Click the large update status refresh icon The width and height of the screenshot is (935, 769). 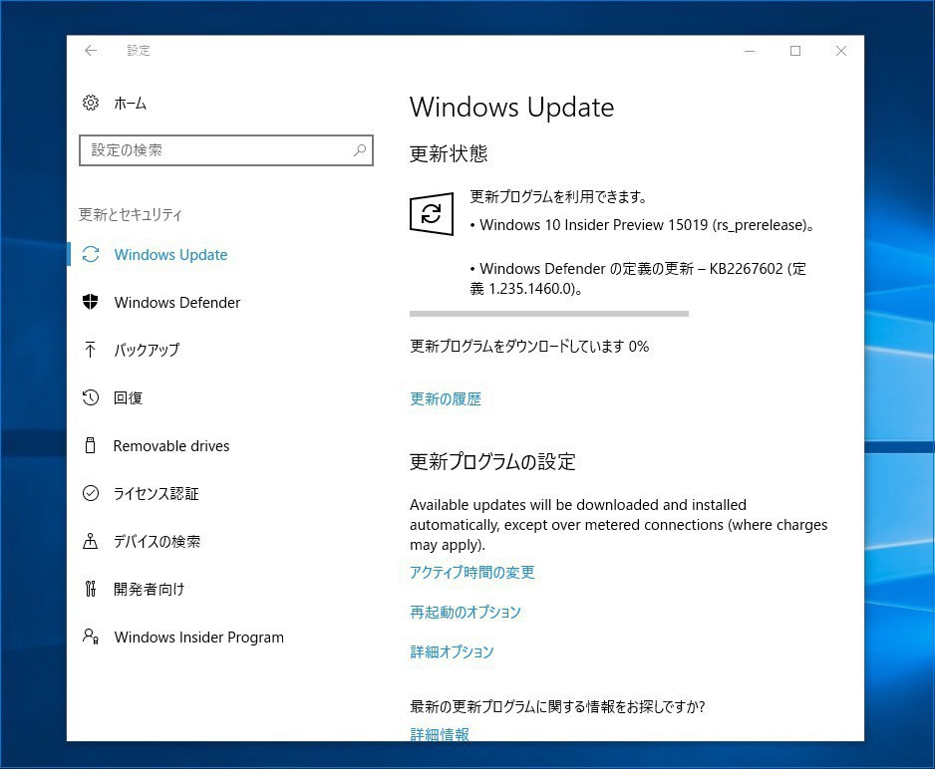pyautogui.click(x=432, y=213)
